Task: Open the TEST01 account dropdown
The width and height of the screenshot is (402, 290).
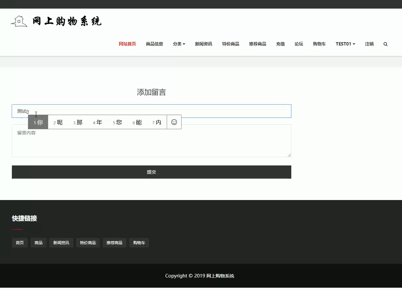Action: (x=345, y=44)
